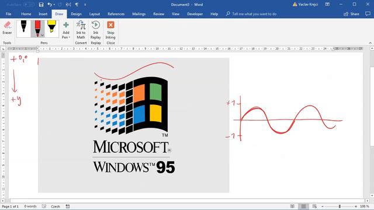374x210 pixels.
Task: Open the Undo history dropdown arrow
Action: click(54, 5)
